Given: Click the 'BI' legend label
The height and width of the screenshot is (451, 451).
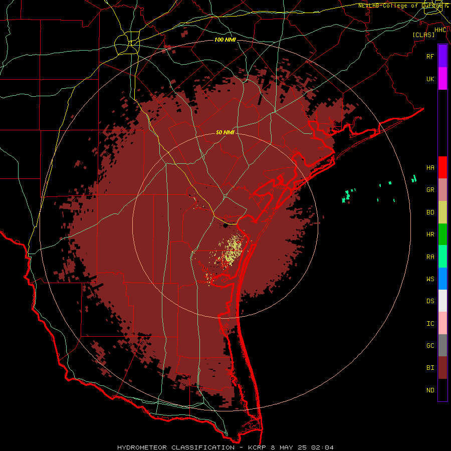Looking at the screenshot, I should pyautogui.click(x=430, y=368).
